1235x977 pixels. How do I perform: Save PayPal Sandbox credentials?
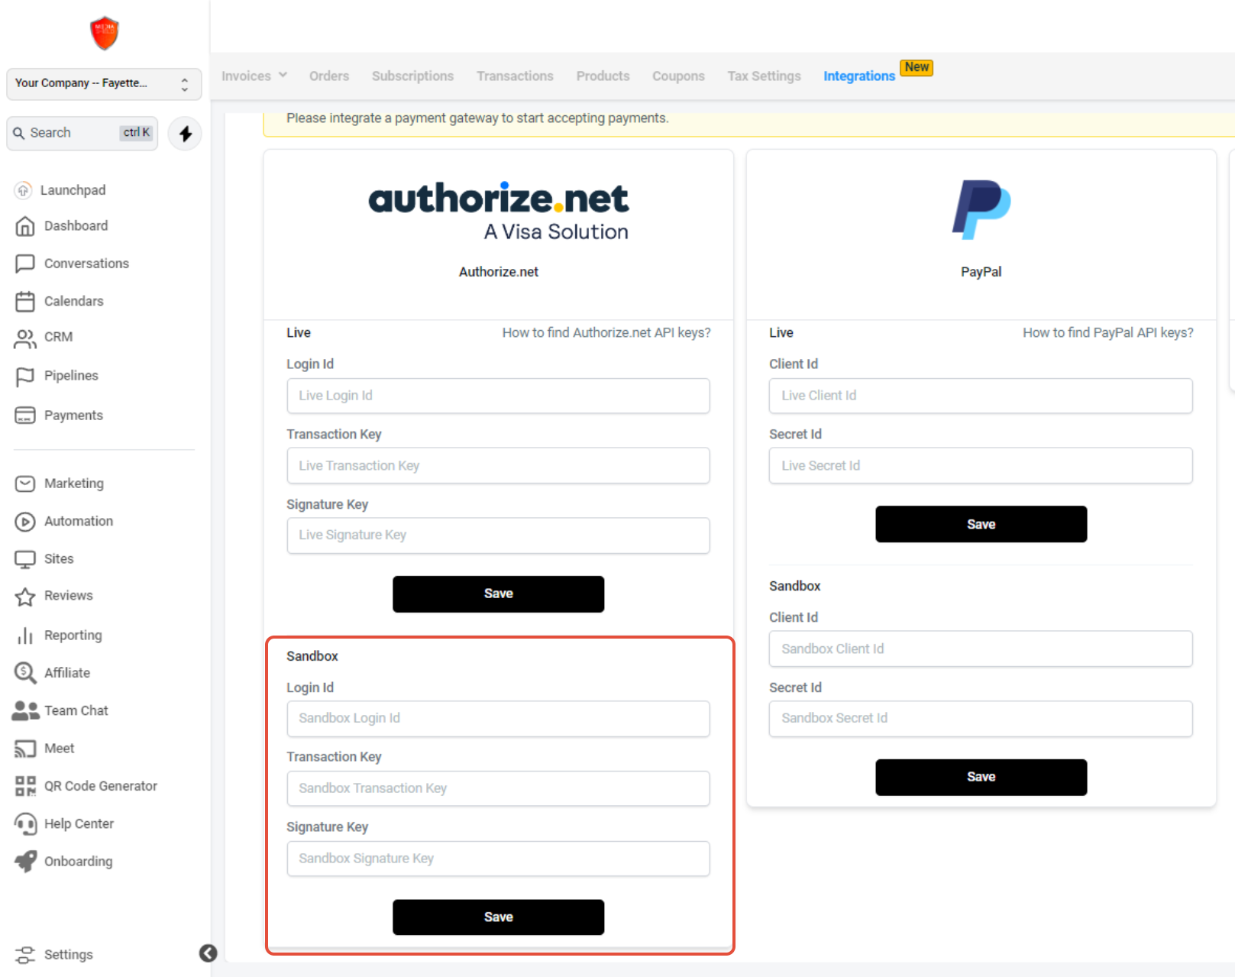(x=981, y=778)
